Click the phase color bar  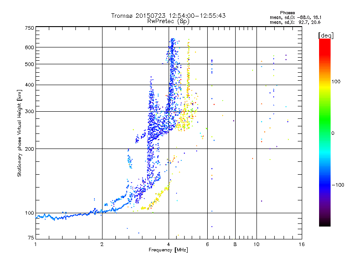point(325,132)
